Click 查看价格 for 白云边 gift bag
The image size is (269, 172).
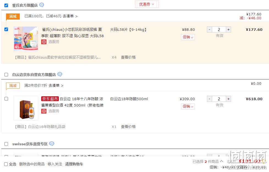pos(128,127)
